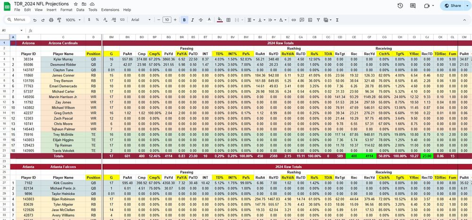Open the text rotation dropdown
Viewport: 472px width, 220px height.
(282, 20)
